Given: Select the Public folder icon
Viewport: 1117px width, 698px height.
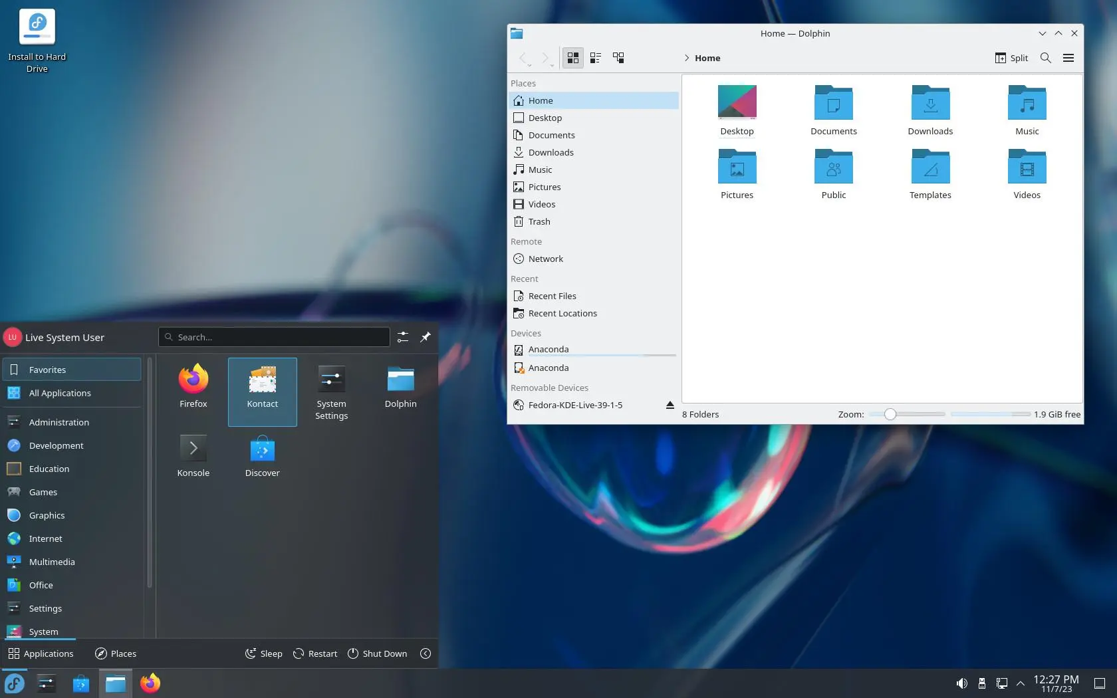Looking at the screenshot, I should pyautogui.click(x=834, y=166).
